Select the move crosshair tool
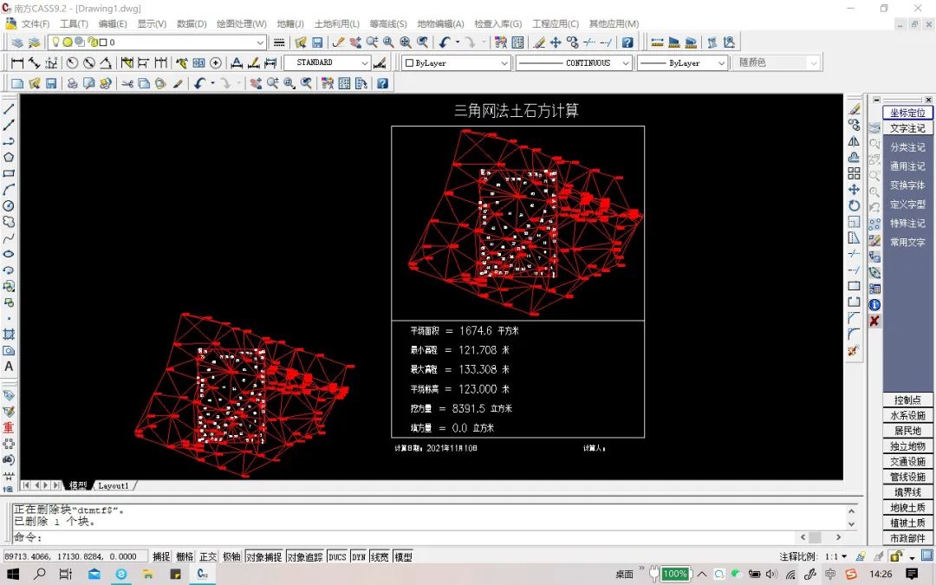The image size is (936, 585). coord(855,189)
